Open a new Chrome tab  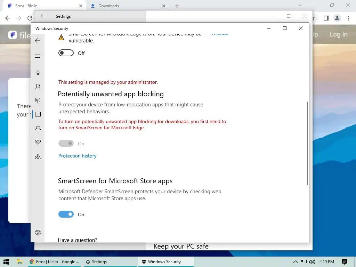(177, 6)
